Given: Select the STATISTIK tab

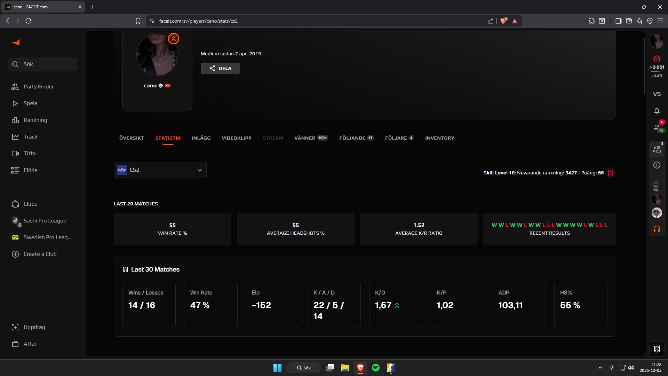Looking at the screenshot, I should [168, 138].
